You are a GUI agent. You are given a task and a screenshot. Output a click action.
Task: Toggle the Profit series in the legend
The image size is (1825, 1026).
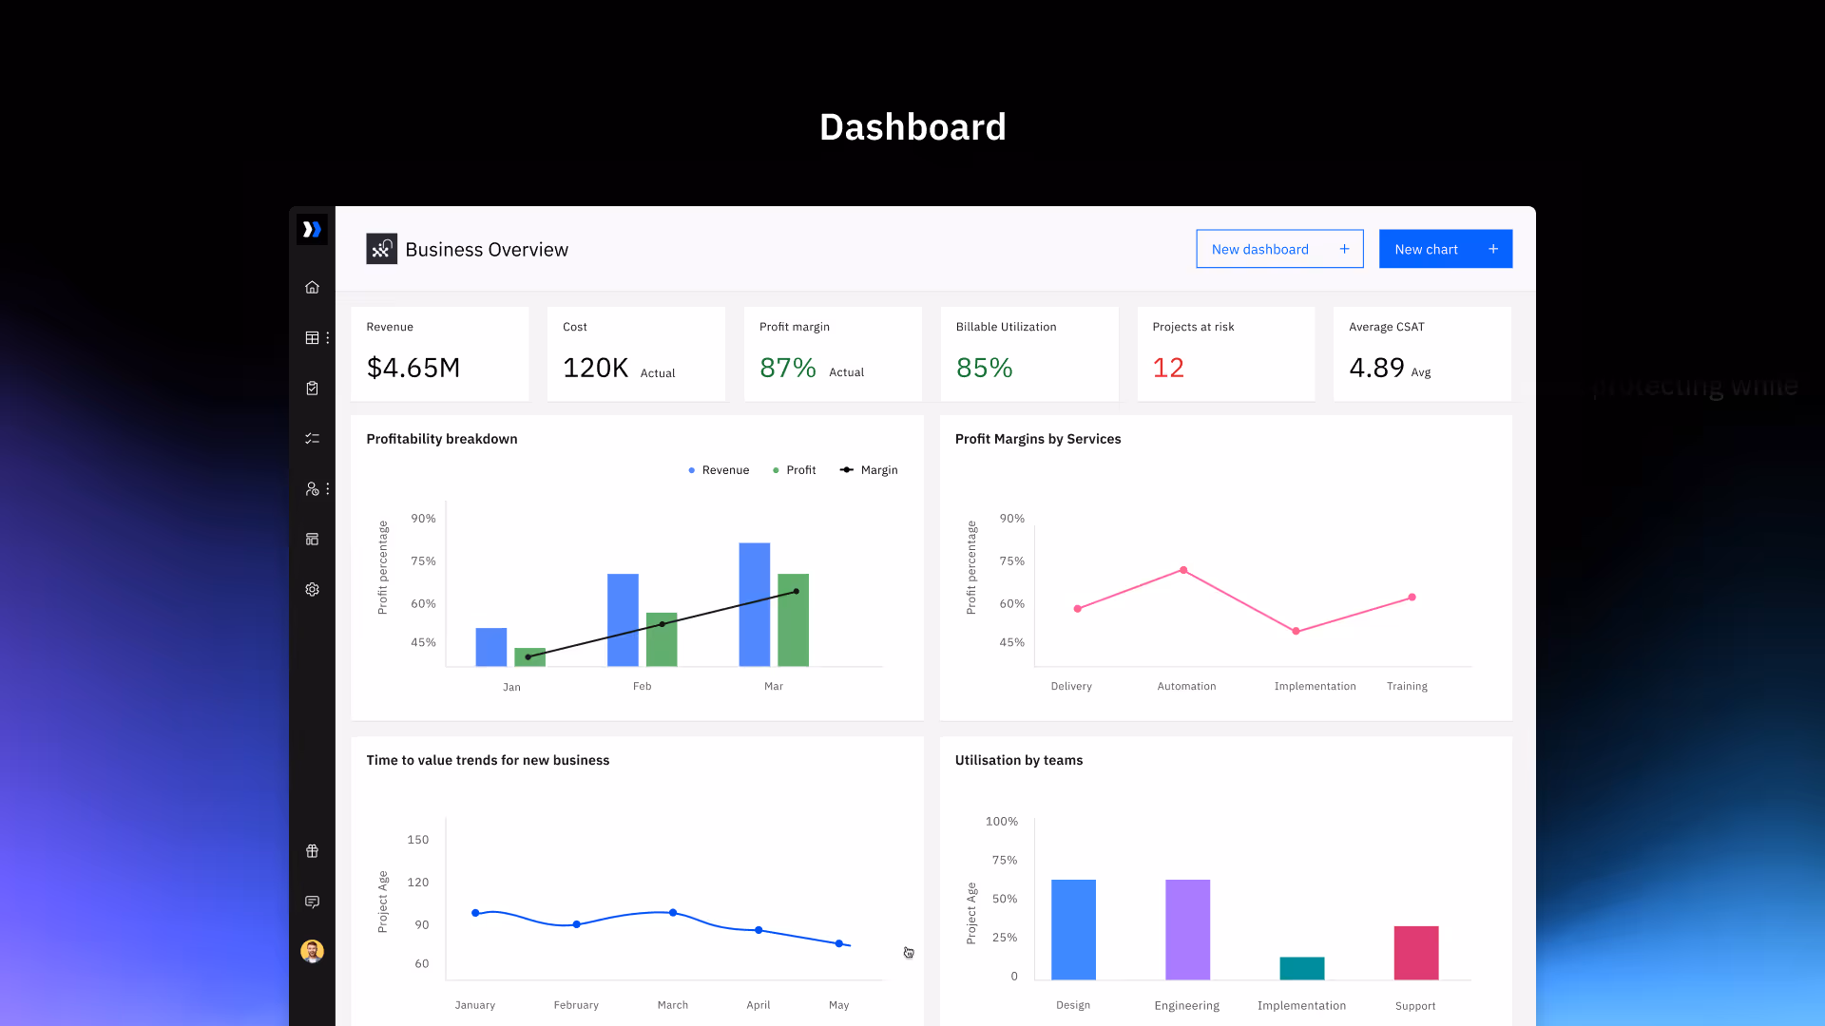coord(795,470)
